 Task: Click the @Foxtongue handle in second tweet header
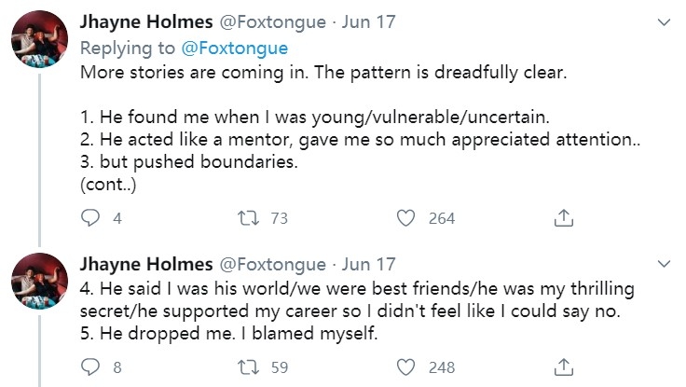pyautogui.click(x=271, y=264)
